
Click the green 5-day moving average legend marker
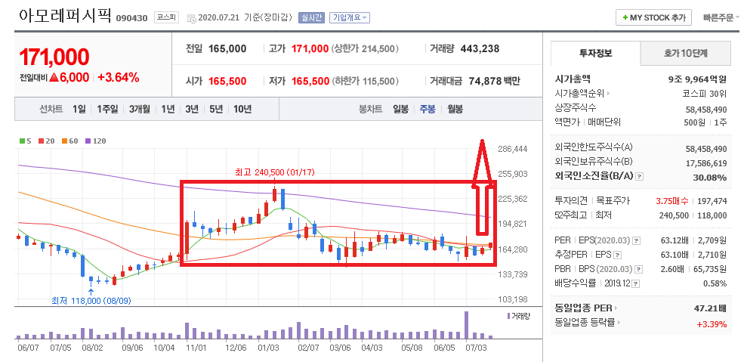click(x=22, y=141)
